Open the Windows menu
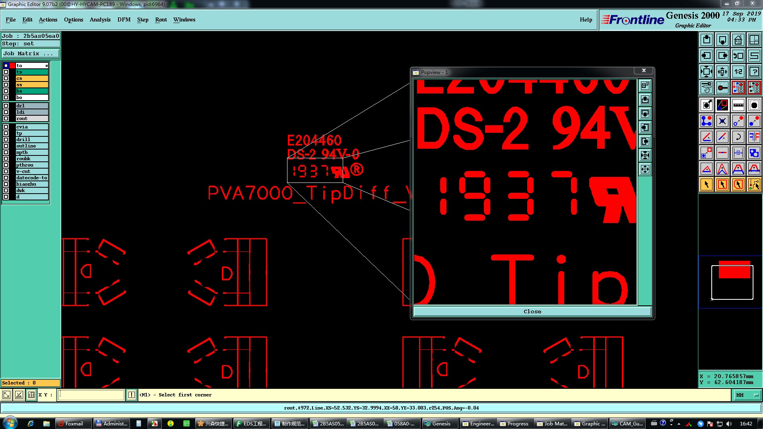The width and height of the screenshot is (763, 429). [x=184, y=19]
